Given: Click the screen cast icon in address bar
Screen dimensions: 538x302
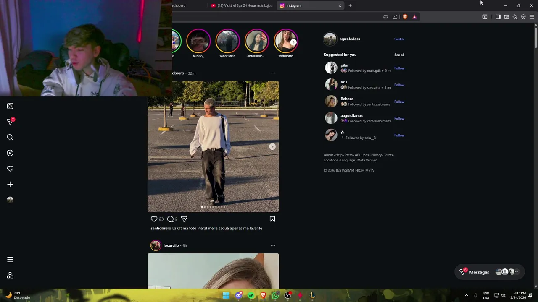Looking at the screenshot, I should (385, 17).
